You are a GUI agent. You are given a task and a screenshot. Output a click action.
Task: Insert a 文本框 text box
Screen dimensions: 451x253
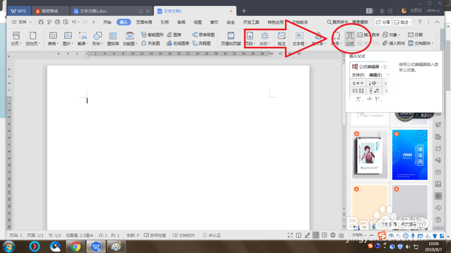click(x=299, y=38)
